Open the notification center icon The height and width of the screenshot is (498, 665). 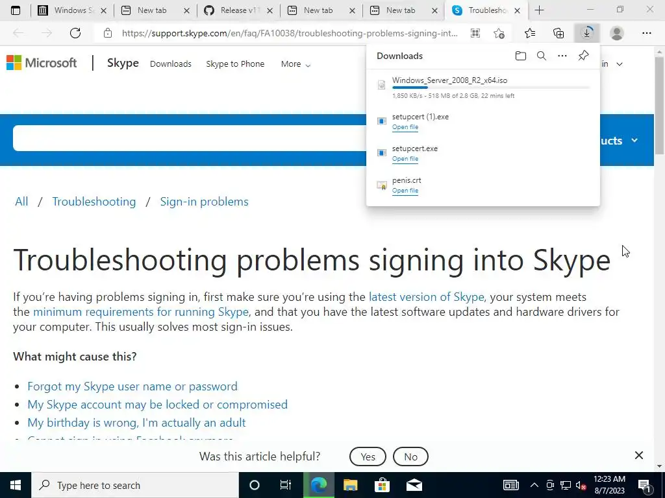coord(645,485)
